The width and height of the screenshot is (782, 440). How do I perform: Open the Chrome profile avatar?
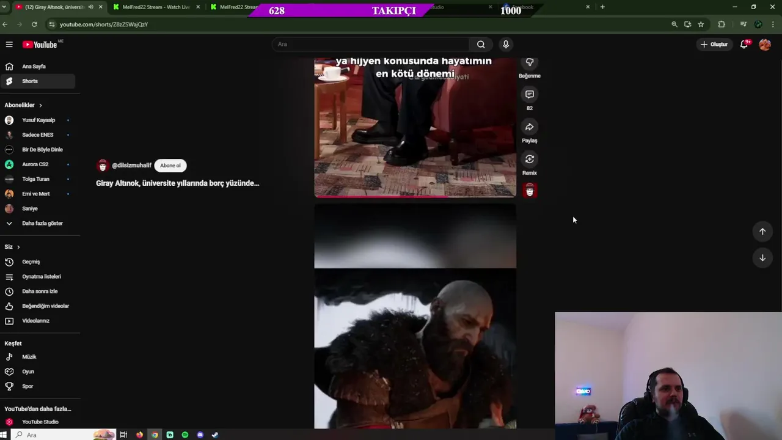click(x=758, y=24)
